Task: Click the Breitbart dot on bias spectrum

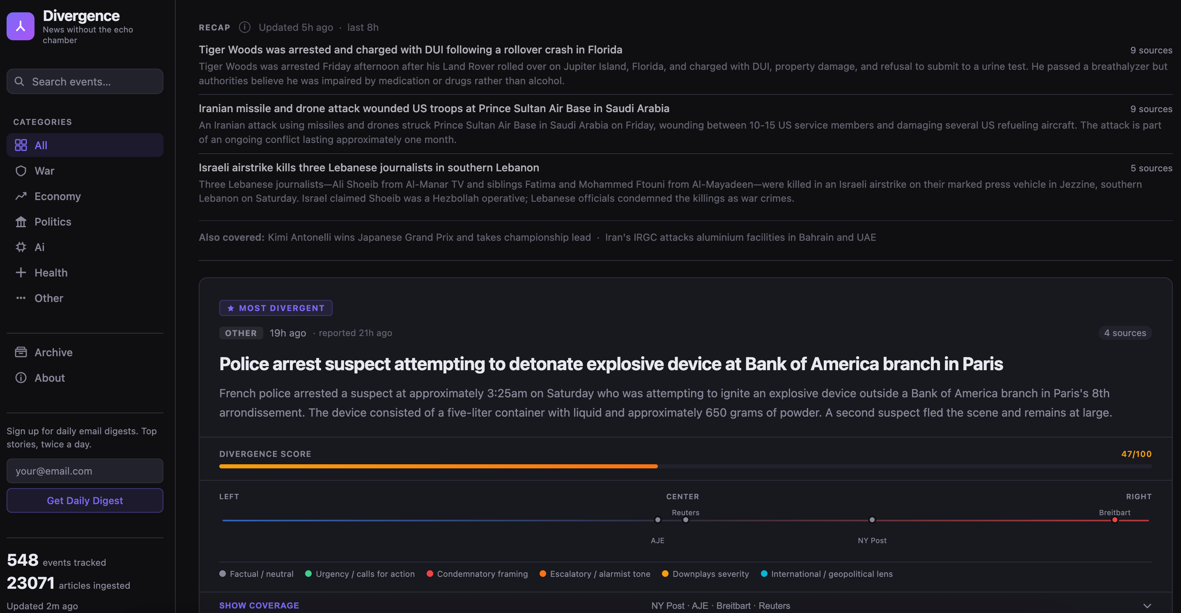Action: 1114,520
